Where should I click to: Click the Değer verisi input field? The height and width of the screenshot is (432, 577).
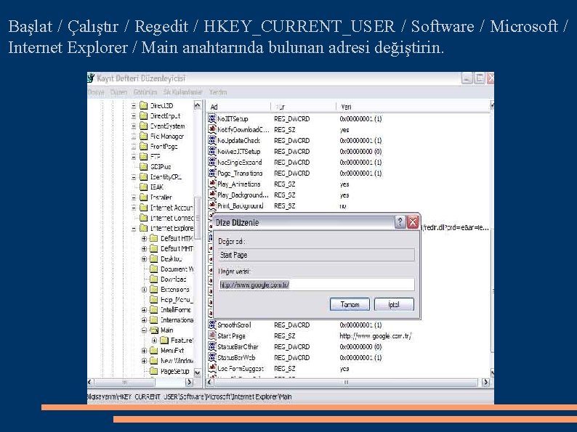316,285
